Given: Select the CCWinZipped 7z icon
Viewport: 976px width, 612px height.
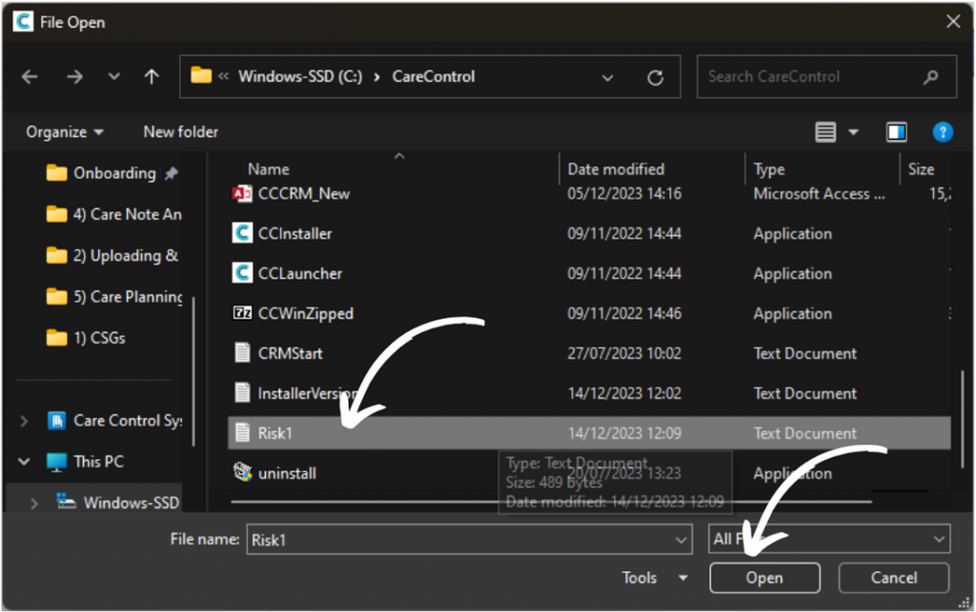Looking at the screenshot, I should (x=242, y=313).
